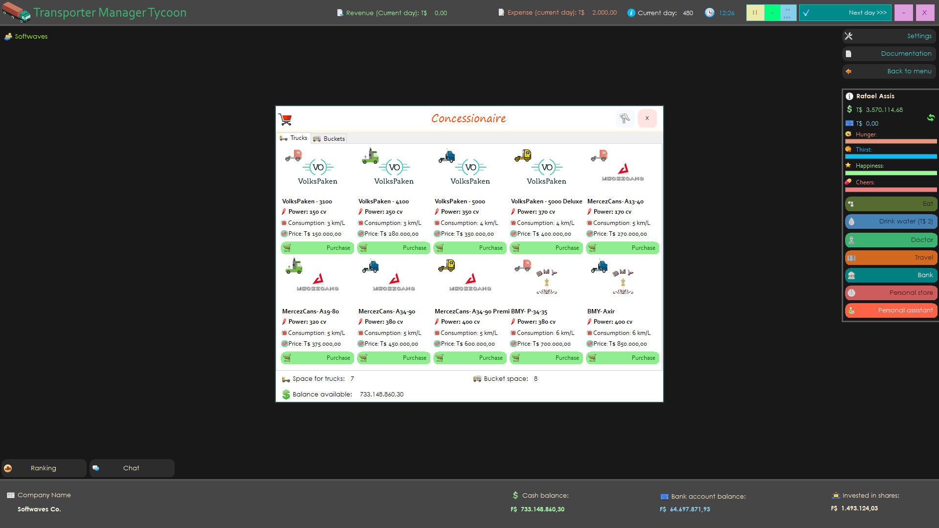Click the green refresh icon beside the money balance
The width and height of the screenshot is (939, 528).
(x=931, y=118)
